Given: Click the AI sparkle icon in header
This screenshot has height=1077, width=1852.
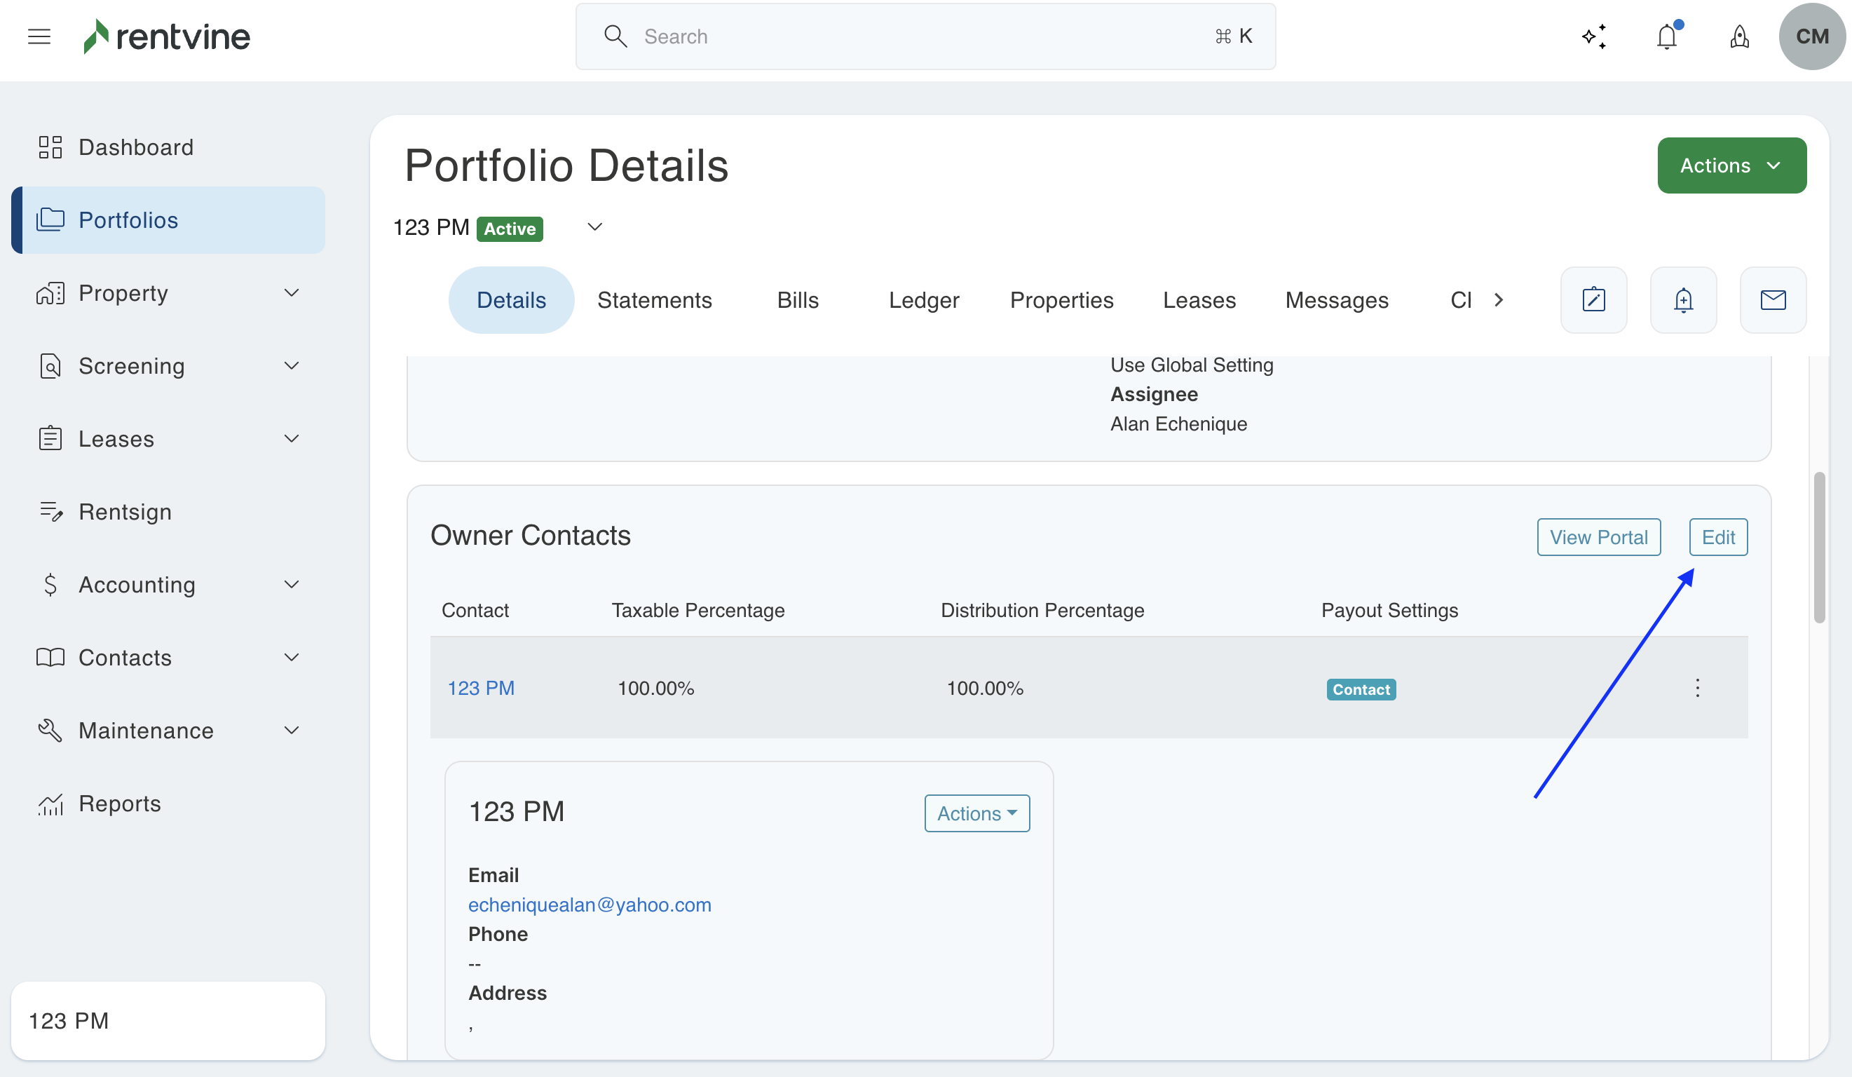Looking at the screenshot, I should tap(1594, 36).
